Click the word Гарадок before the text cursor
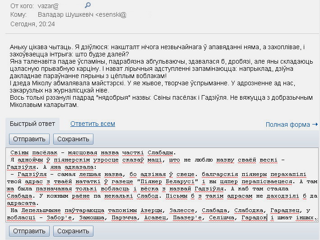Image resolution: width=320 pixels, height=240 pixels. (x=253, y=217)
